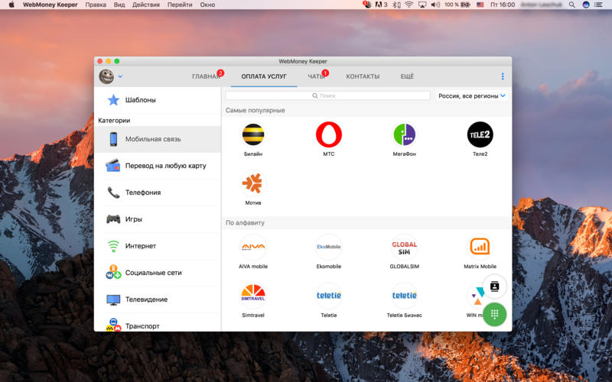612x382 pixels.
Task: Expand the account dropdown arrow near avatar
Action: tap(120, 76)
